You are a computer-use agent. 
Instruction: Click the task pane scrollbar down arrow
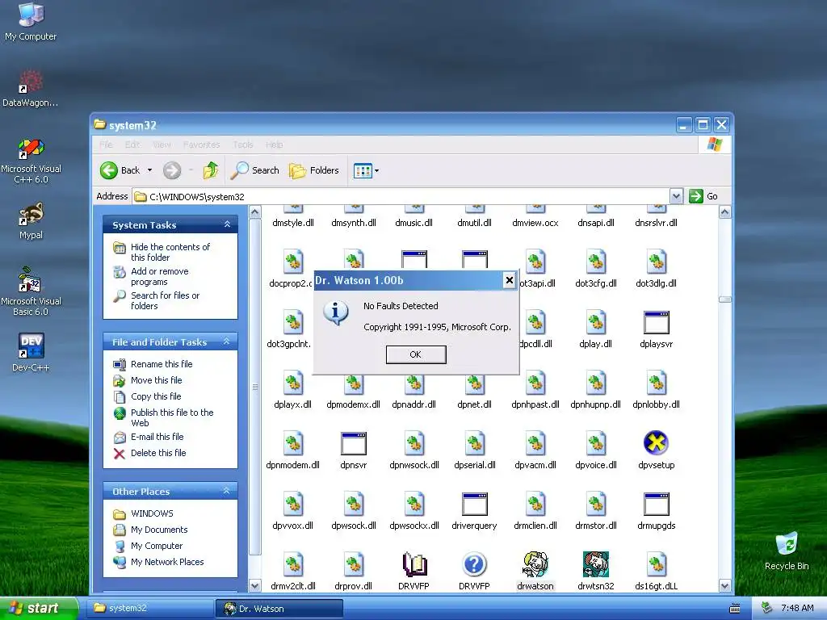pos(254,586)
